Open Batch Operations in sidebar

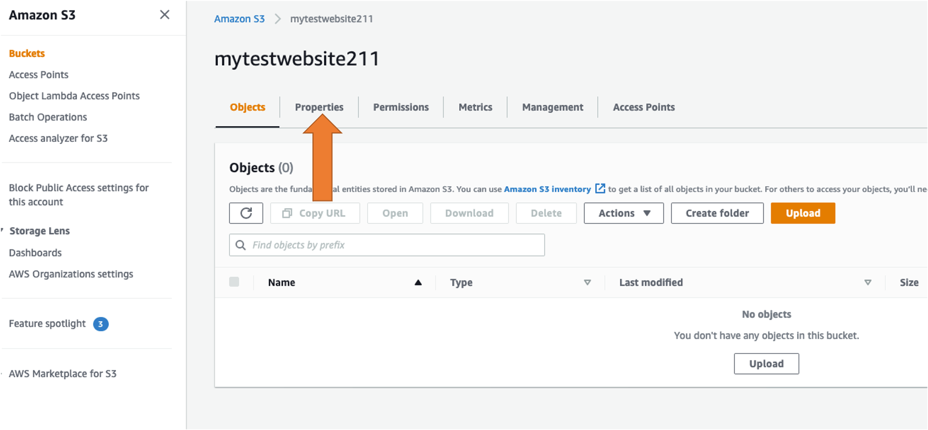point(48,117)
